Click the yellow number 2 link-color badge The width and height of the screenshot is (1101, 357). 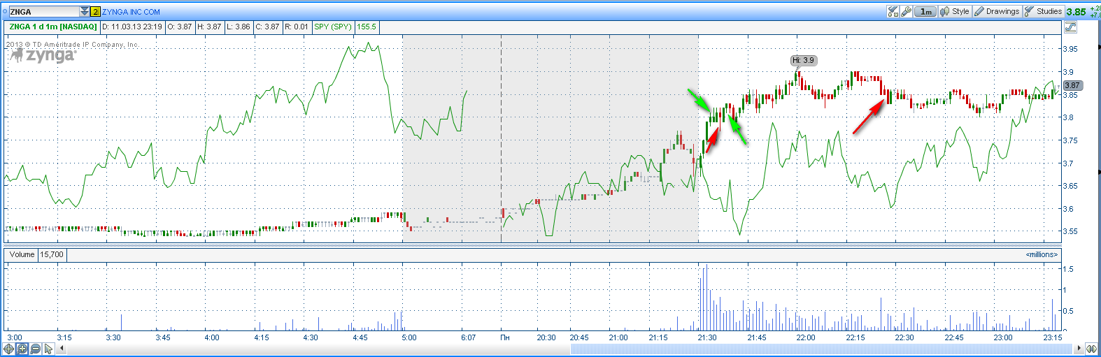point(96,12)
